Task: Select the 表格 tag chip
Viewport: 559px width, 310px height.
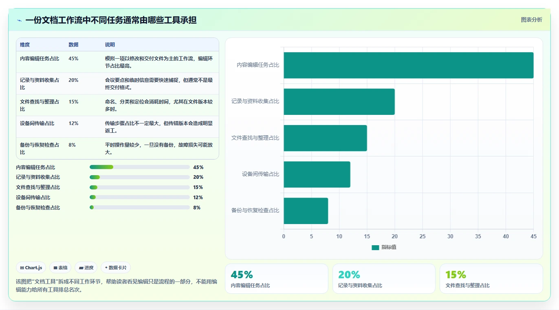Action: [x=60, y=268]
